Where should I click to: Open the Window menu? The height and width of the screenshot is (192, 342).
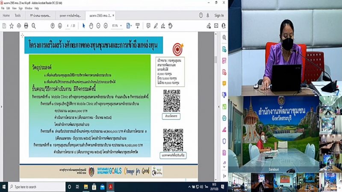28,8
